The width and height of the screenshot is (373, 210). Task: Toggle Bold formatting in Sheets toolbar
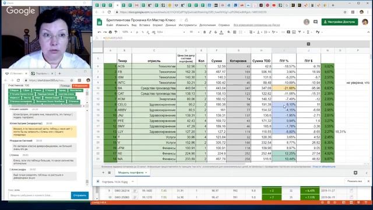click(205, 32)
